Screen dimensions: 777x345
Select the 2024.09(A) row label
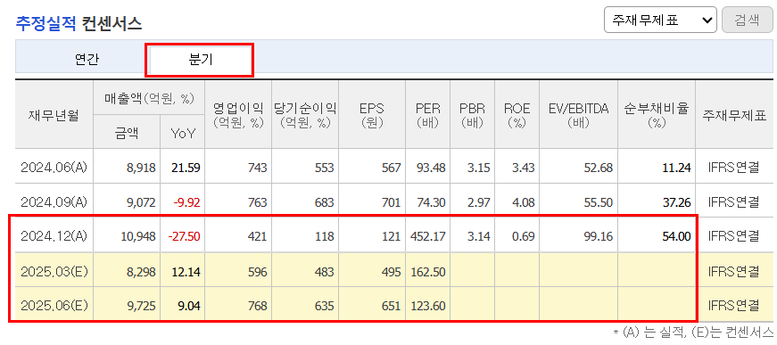(x=54, y=202)
